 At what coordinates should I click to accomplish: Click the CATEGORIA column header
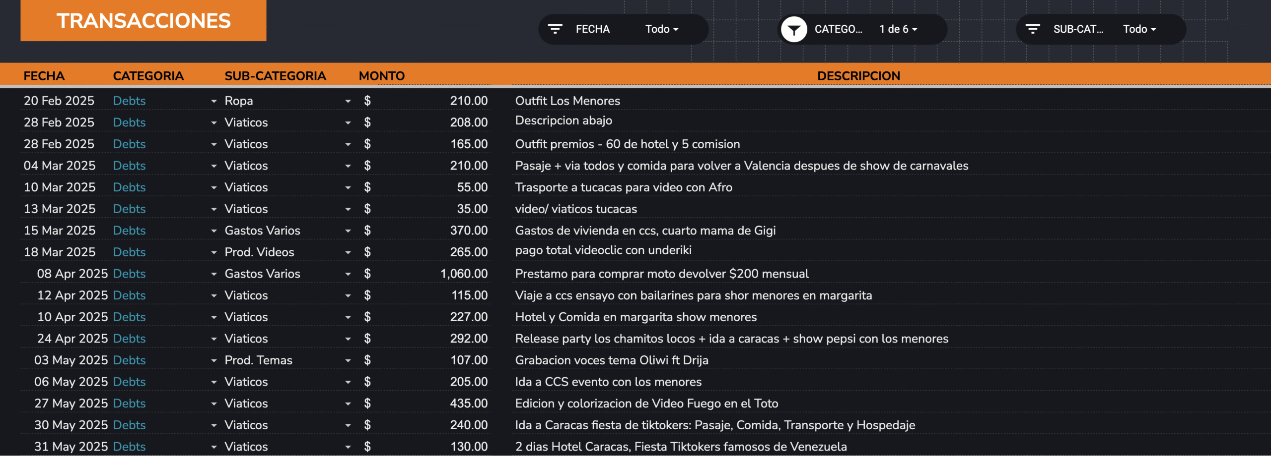[x=148, y=76]
